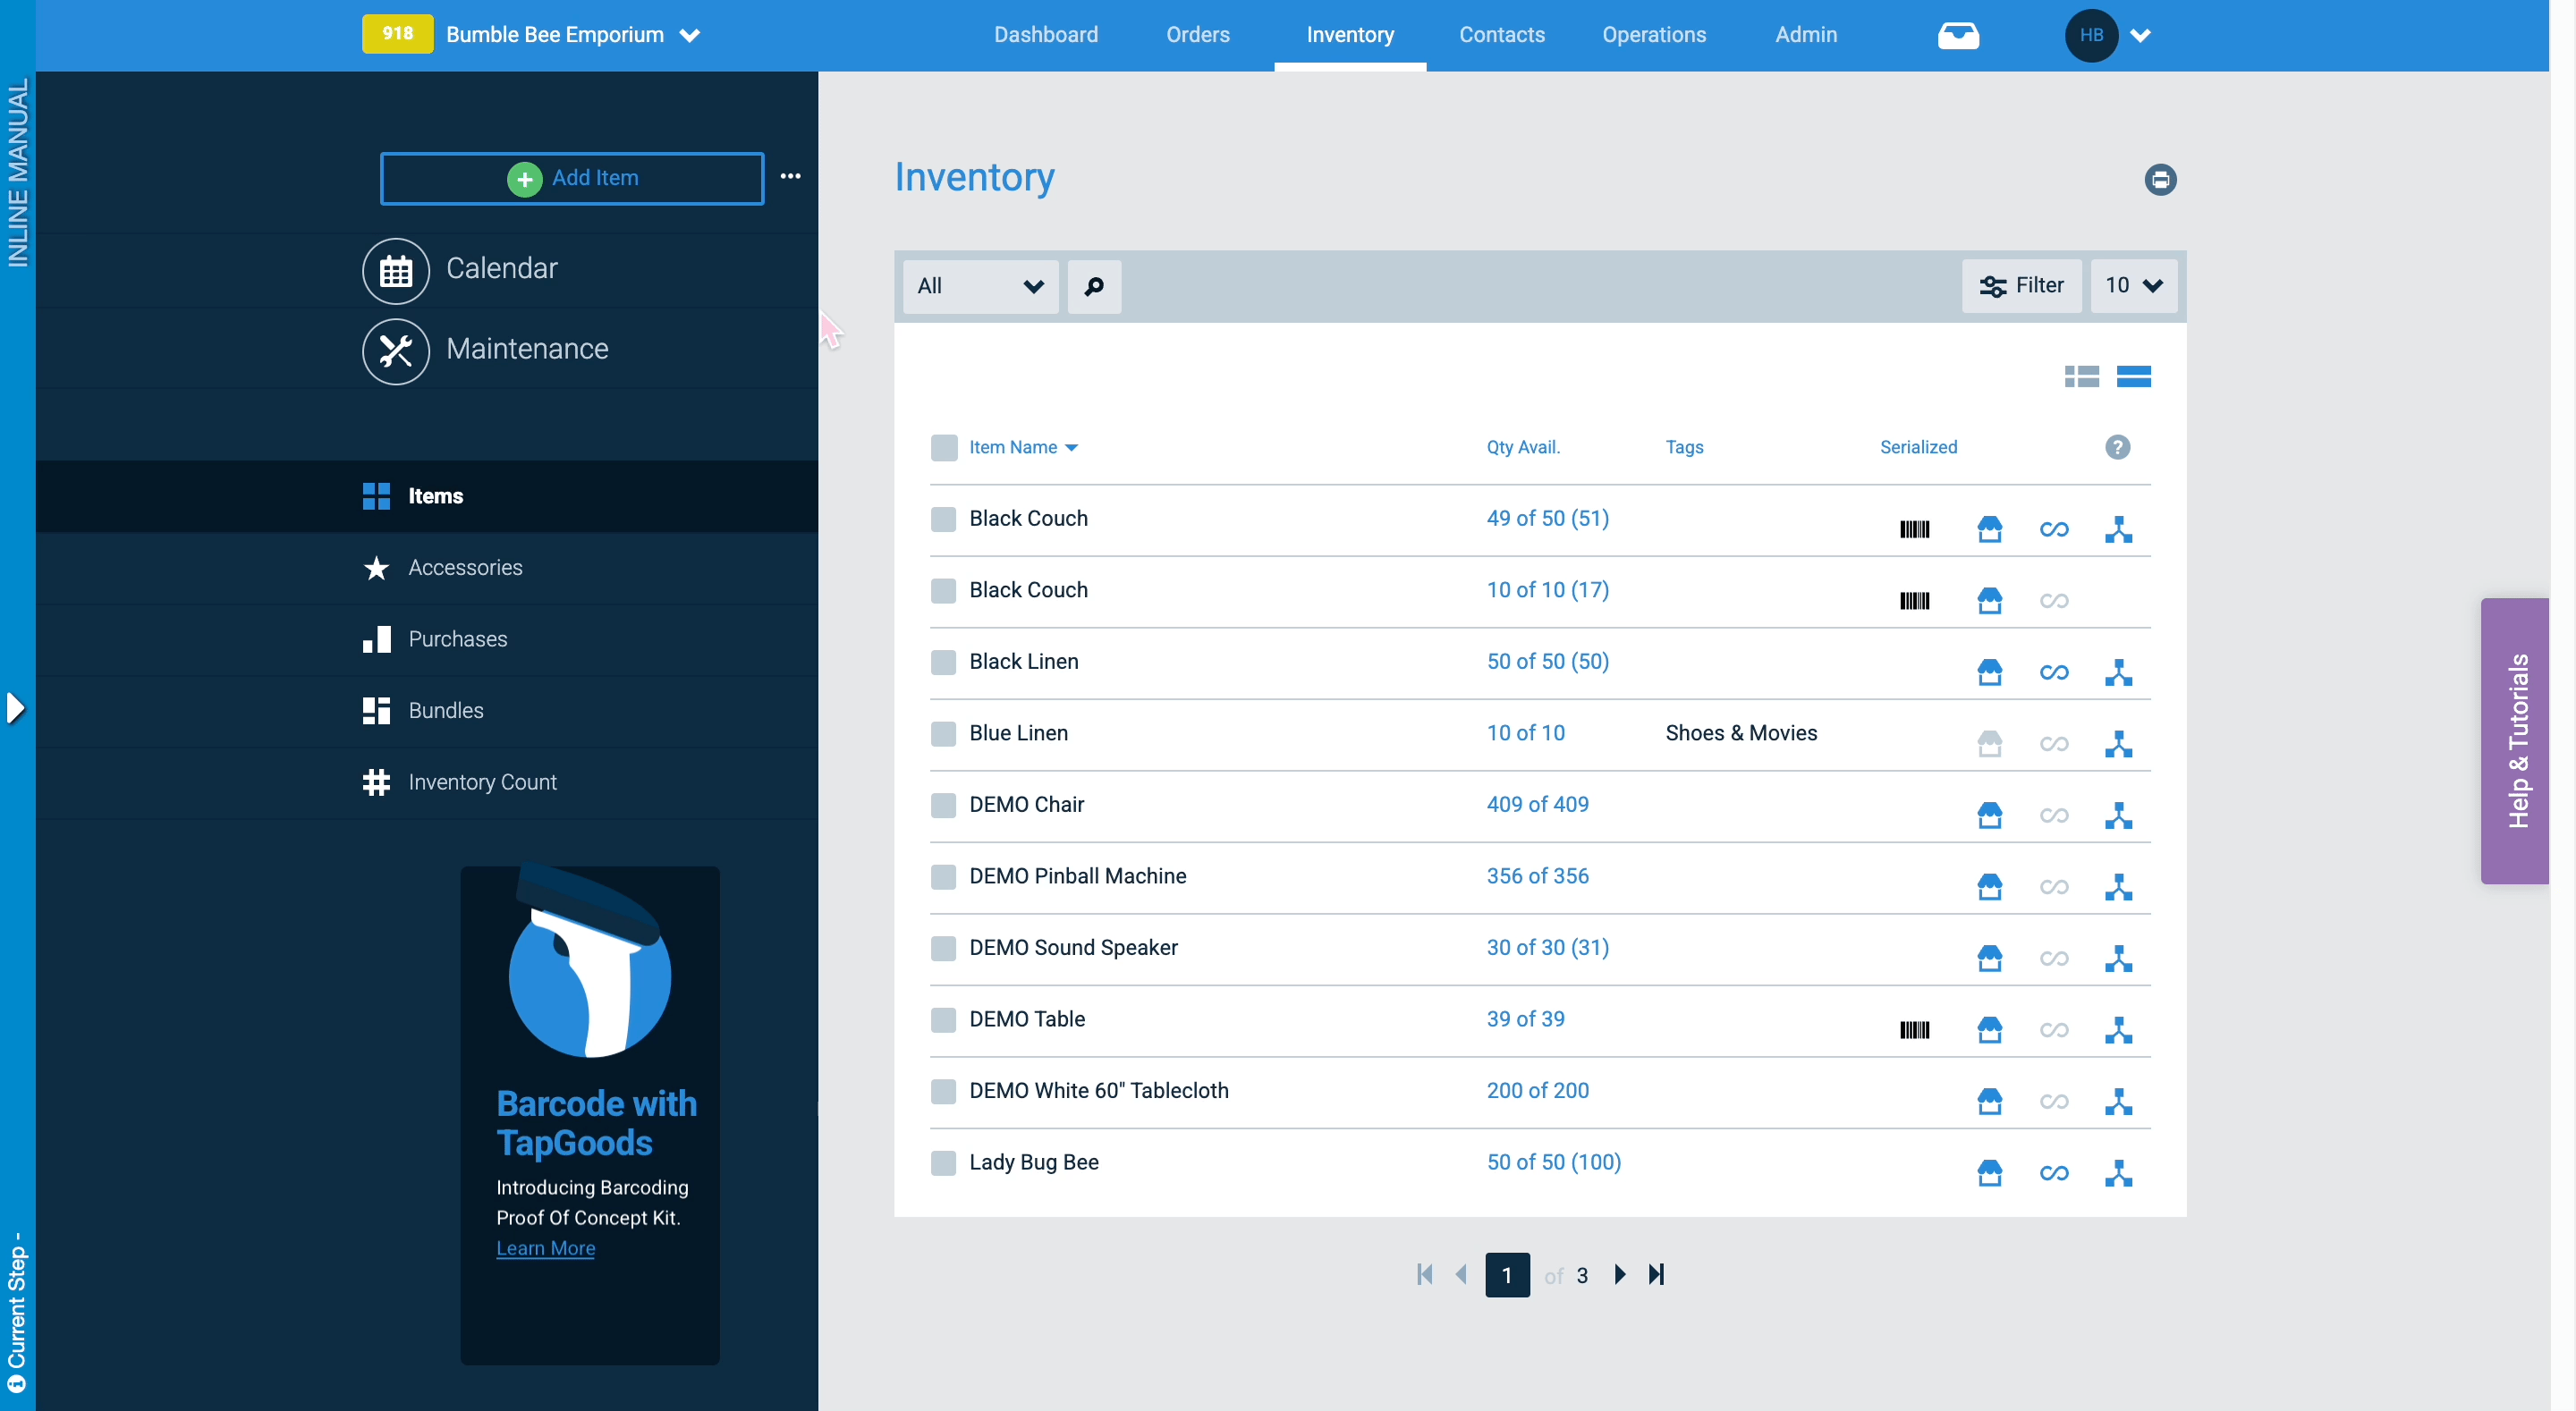Open the Orders tab
The height and width of the screenshot is (1411, 2576).
coord(1197,35)
